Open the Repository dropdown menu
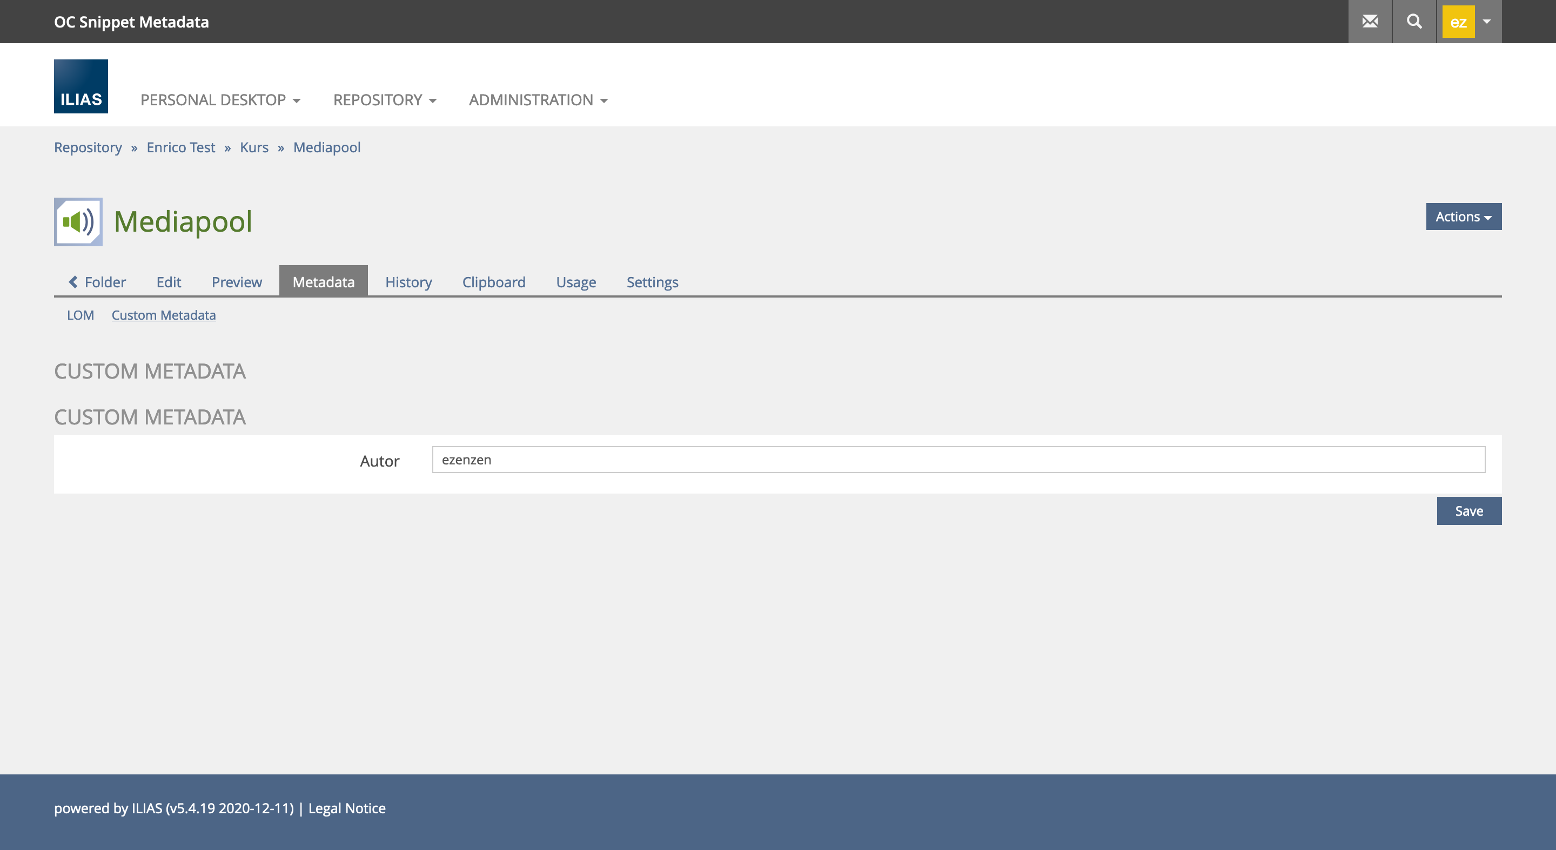Image resolution: width=1556 pixels, height=850 pixels. coord(384,99)
